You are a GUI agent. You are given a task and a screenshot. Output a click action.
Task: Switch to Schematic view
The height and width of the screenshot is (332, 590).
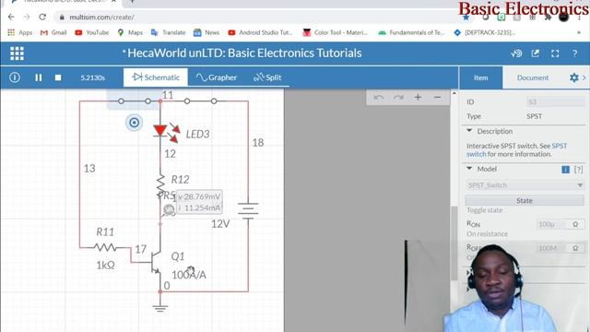[x=156, y=77]
